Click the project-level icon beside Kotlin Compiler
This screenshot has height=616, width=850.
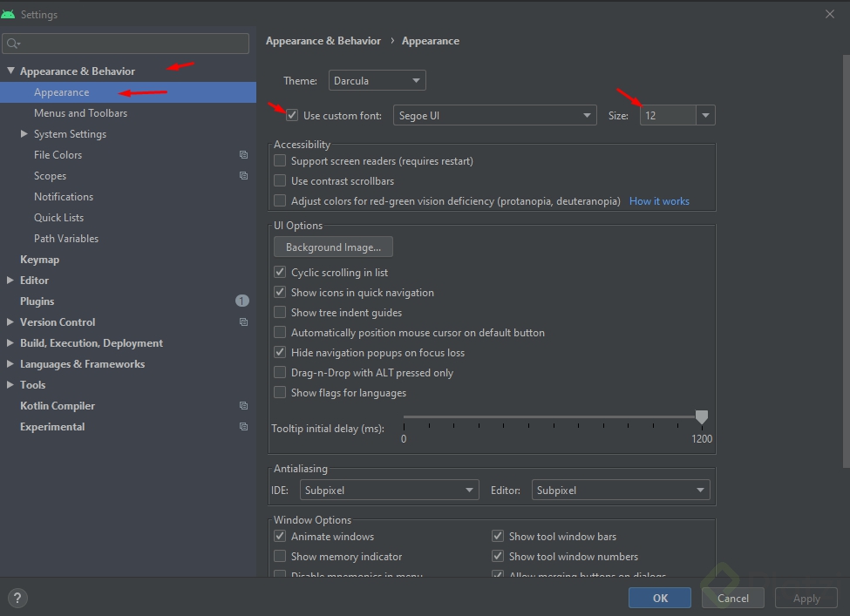[244, 406]
